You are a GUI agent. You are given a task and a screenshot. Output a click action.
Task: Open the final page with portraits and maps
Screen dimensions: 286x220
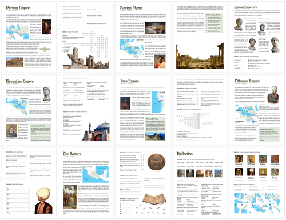click(257, 183)
